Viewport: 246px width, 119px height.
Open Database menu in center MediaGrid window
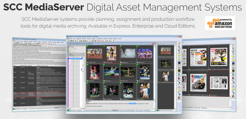[x=79, y=39]
